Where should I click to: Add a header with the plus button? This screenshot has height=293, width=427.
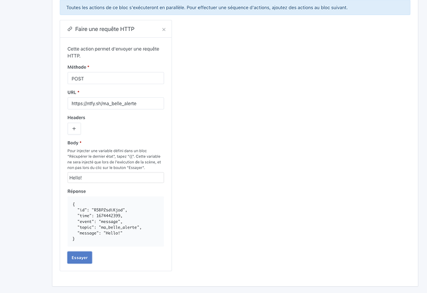(x=74, y=129)
